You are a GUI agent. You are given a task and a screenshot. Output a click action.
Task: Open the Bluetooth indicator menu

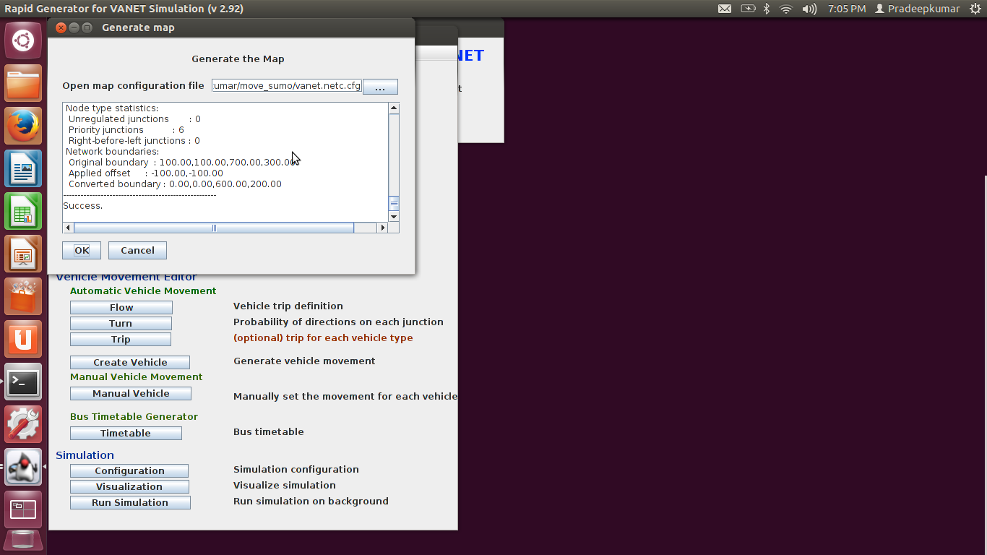767,9
